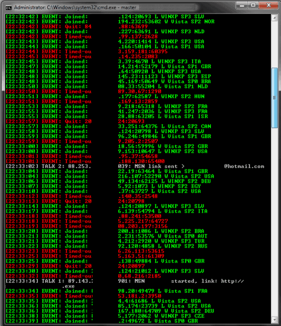This screenshot has width=281, height=326.
Task: Select the entry ".138:49884 L Vista SP0 GBR"
Action: [x=161, y=261]
